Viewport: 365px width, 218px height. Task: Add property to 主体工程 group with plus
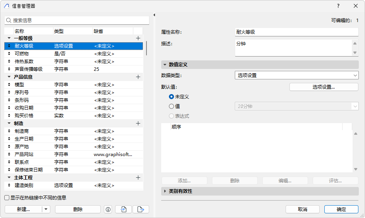coord(138,177)
